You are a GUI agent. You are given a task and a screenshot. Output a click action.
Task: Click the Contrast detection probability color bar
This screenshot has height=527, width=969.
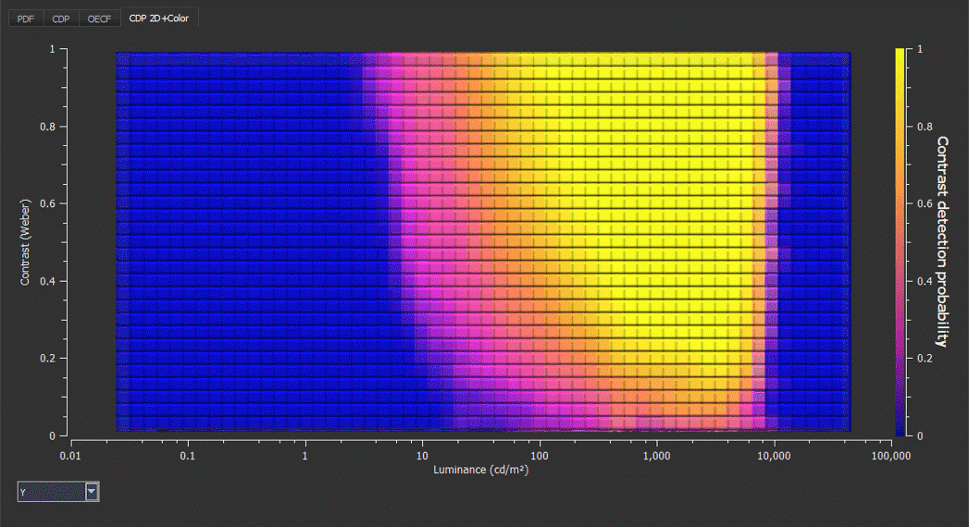(x=900, y=242)
